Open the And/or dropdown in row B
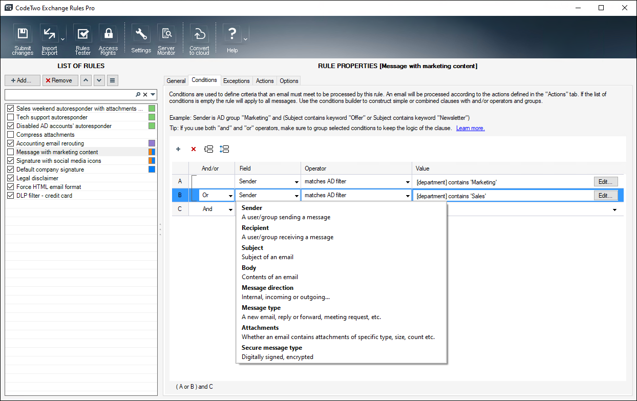This screenshot has width=637, height=401. (x=230, y=195)
